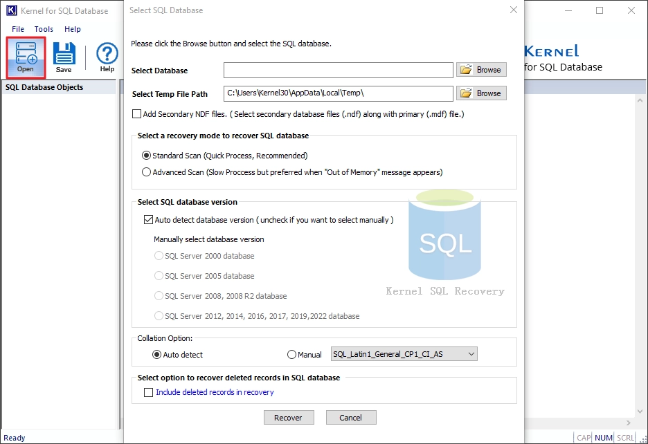Image resolution: width=648 pixels, height=444 pixels.
Task: Click scroll up arrow in main window
Action: point(640,100)
